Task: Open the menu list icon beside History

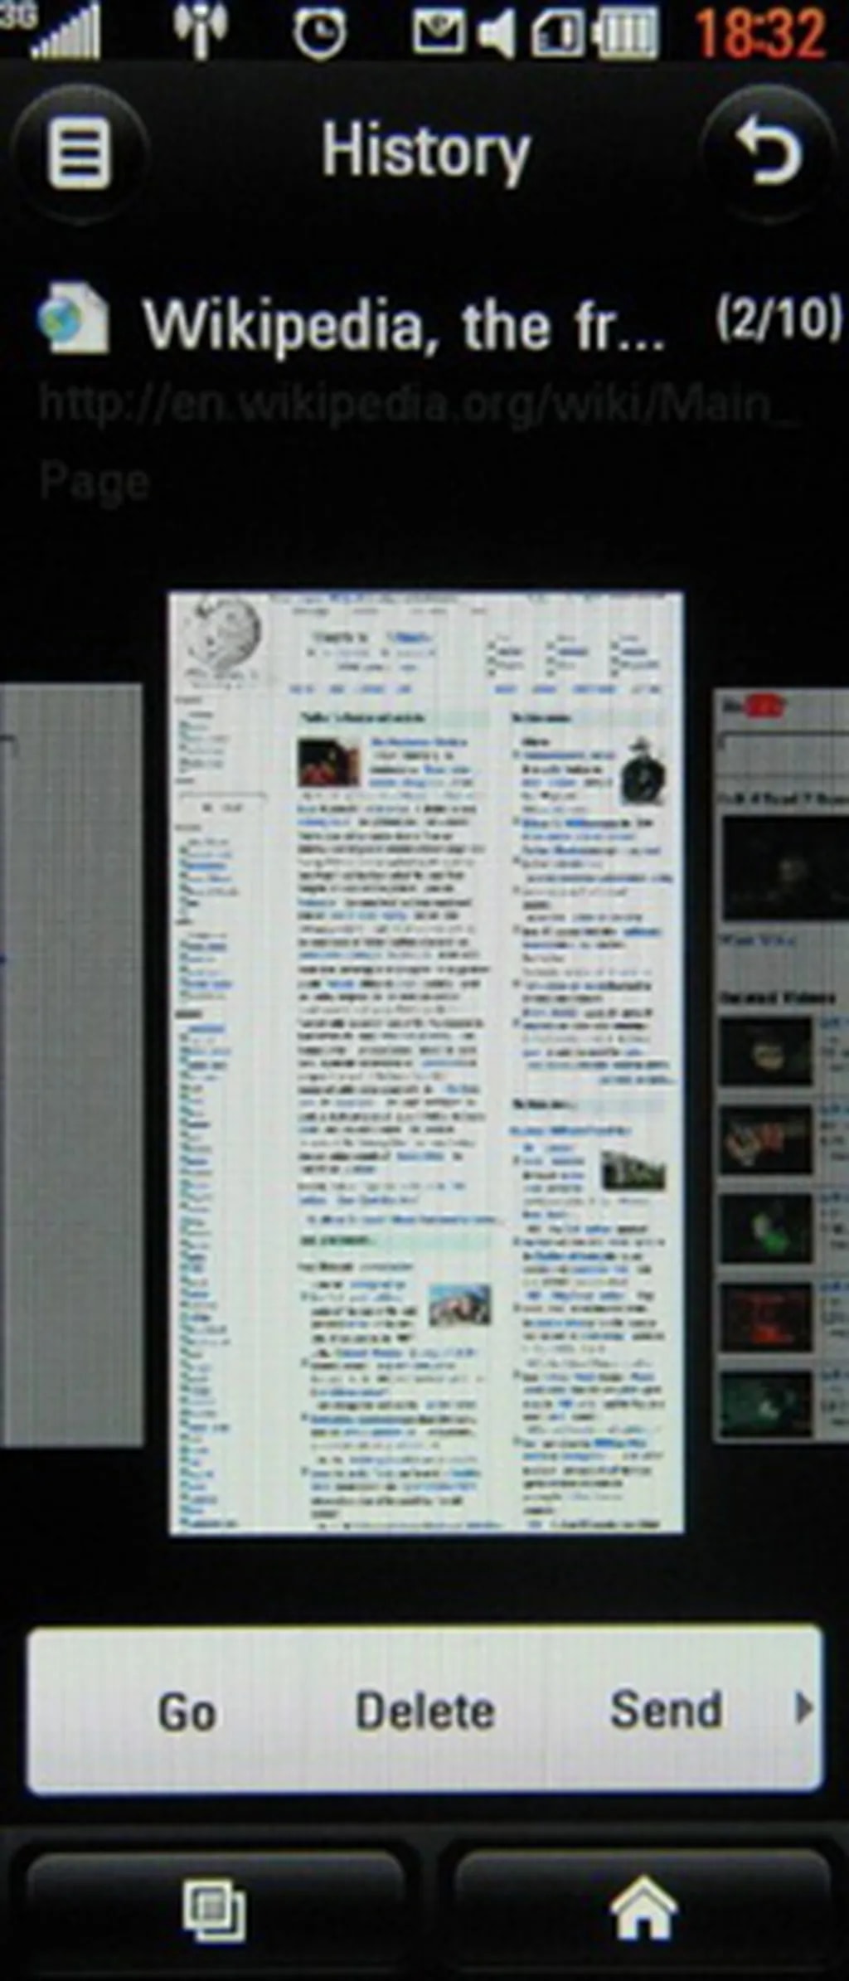Action: (x=79, y=153)
